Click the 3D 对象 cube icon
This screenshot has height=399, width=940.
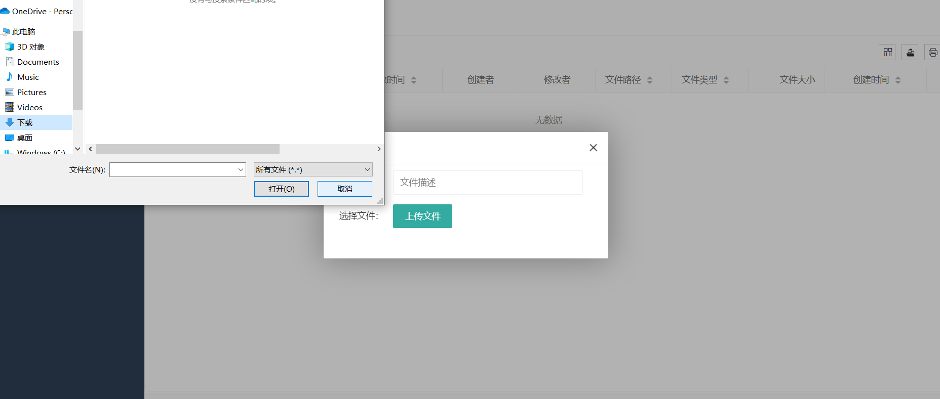click(10, 47)
